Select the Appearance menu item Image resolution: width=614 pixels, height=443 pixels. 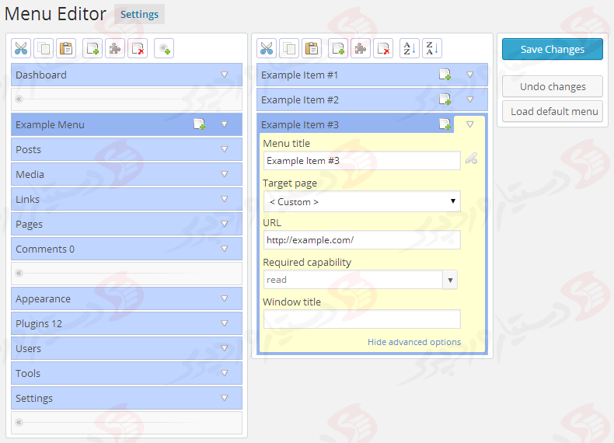click(127, 298)
